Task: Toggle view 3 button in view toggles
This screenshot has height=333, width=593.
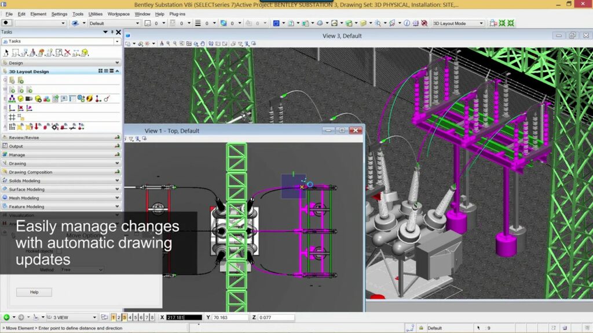Action: (x=125, y=317)
